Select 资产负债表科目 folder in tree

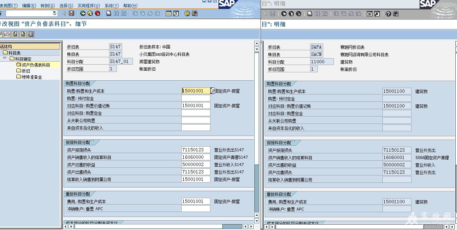pos(33,65)
